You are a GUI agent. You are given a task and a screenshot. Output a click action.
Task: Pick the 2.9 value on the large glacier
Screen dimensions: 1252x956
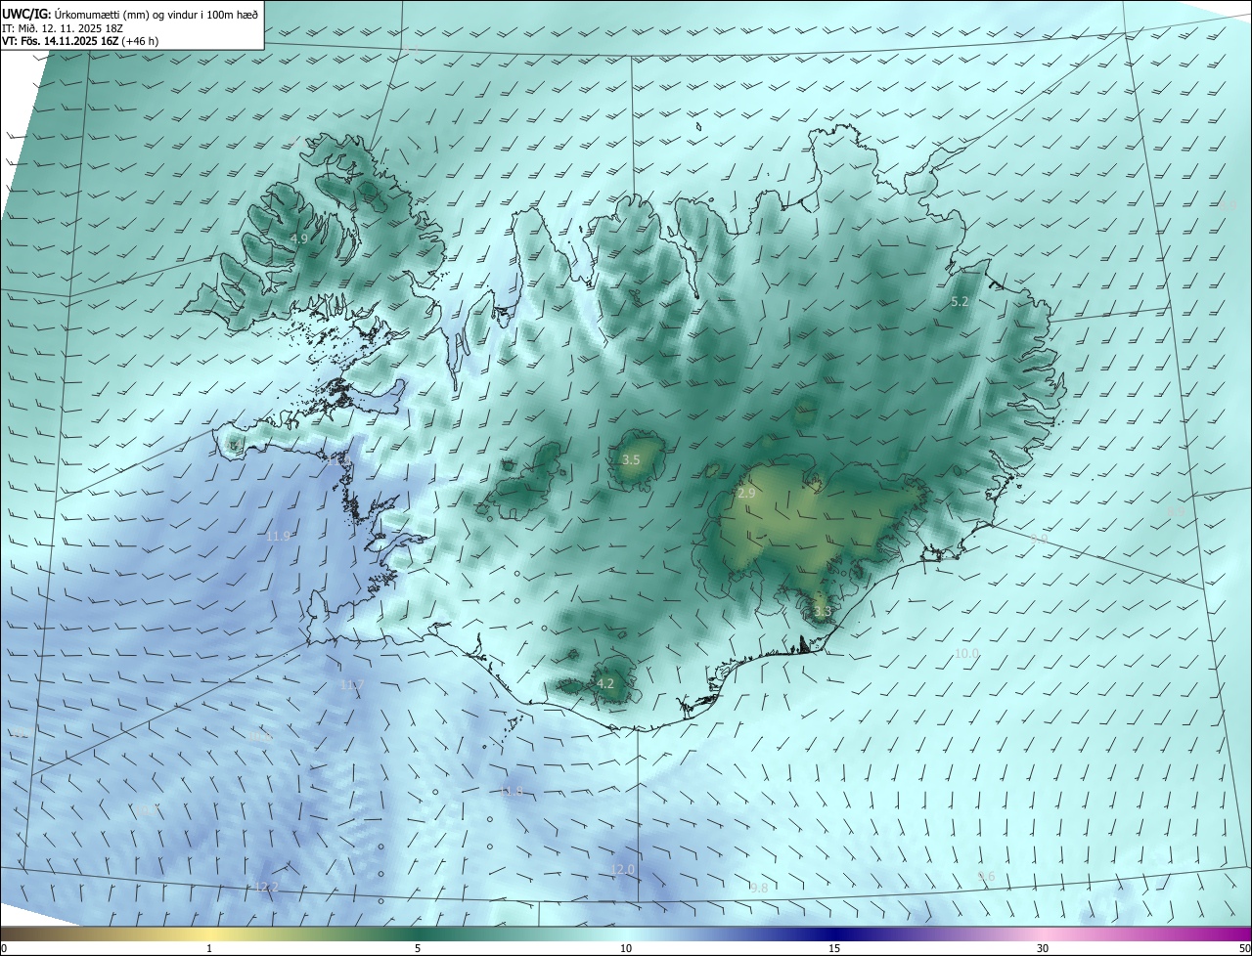pos(746,494)
